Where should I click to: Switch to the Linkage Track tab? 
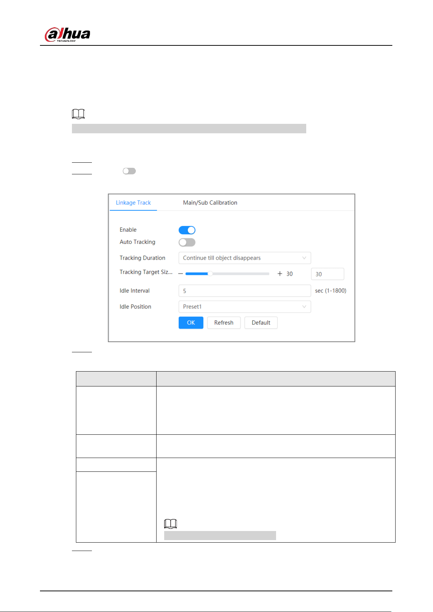pos(133,203)
